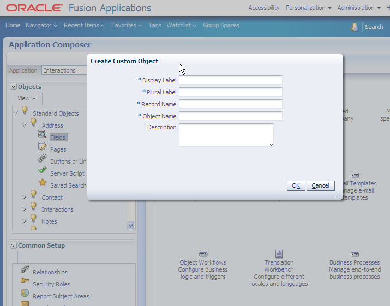Click the Oracle logo
Image resolution: width=390 pixels, height=306 pixels.
[x=34, y=8]
